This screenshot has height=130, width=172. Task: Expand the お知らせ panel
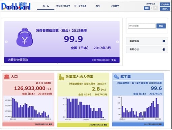[x=147, y=49]
